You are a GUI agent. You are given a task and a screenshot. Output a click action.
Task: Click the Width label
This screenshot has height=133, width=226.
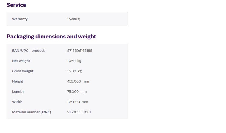pos(17,102)
